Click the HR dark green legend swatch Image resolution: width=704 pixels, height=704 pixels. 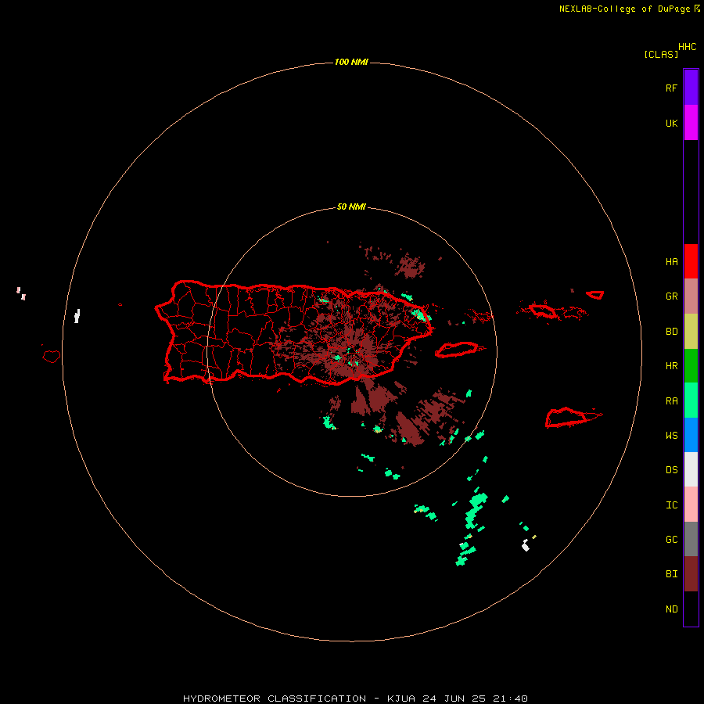691,366
